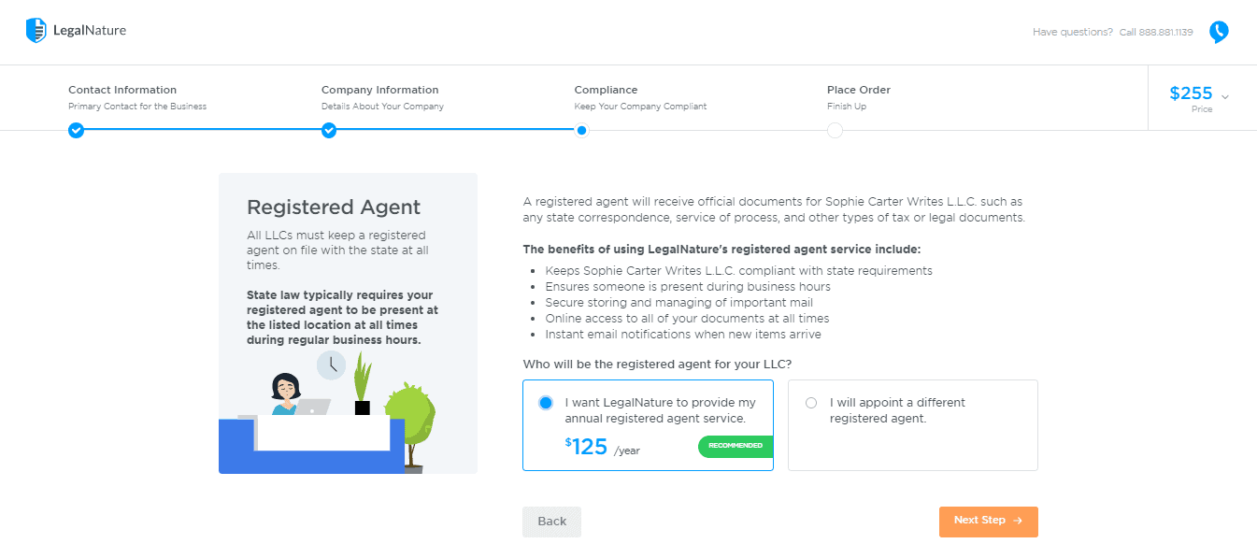1257x558 pixels.
Task: Click the $255 price amount
Action: point(1191,93)
